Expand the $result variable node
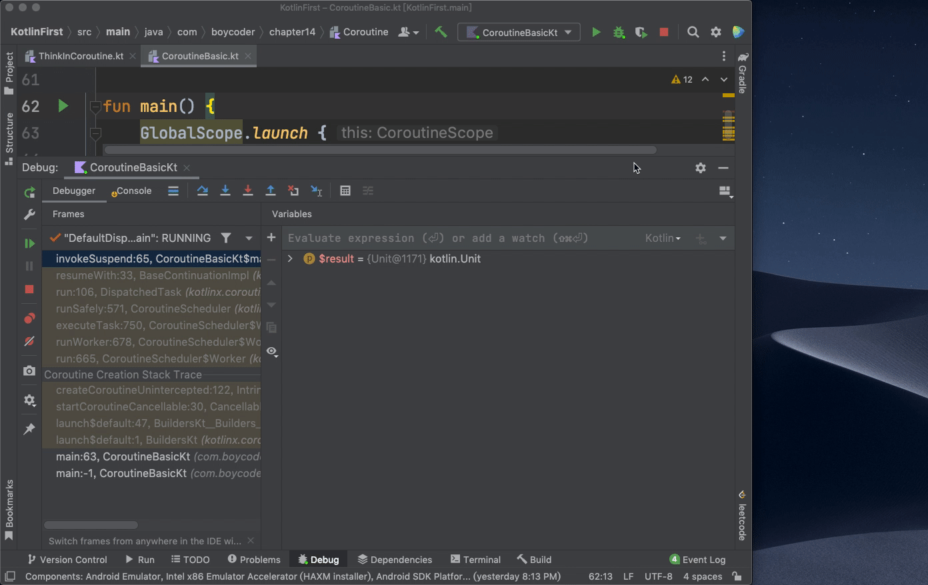 [x=290, y=259]
